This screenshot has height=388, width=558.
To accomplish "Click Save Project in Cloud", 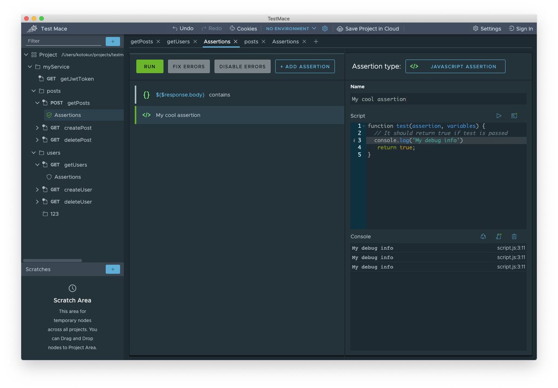I will [368, 28].
